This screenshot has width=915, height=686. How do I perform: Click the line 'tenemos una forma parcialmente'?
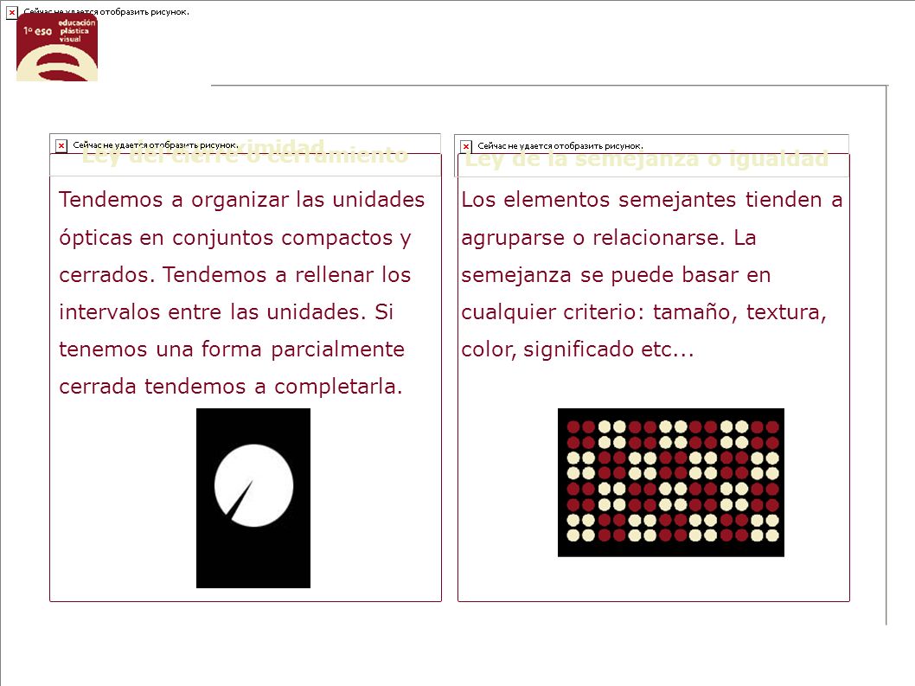click(x=232, y=349)
